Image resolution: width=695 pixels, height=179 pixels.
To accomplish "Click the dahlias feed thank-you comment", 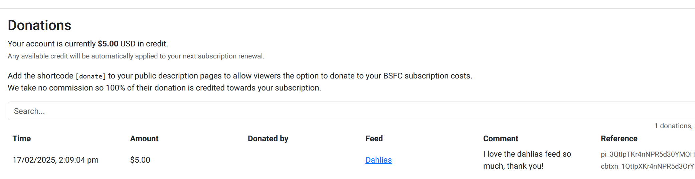I will pyautogui.click(x=527, y=160).
